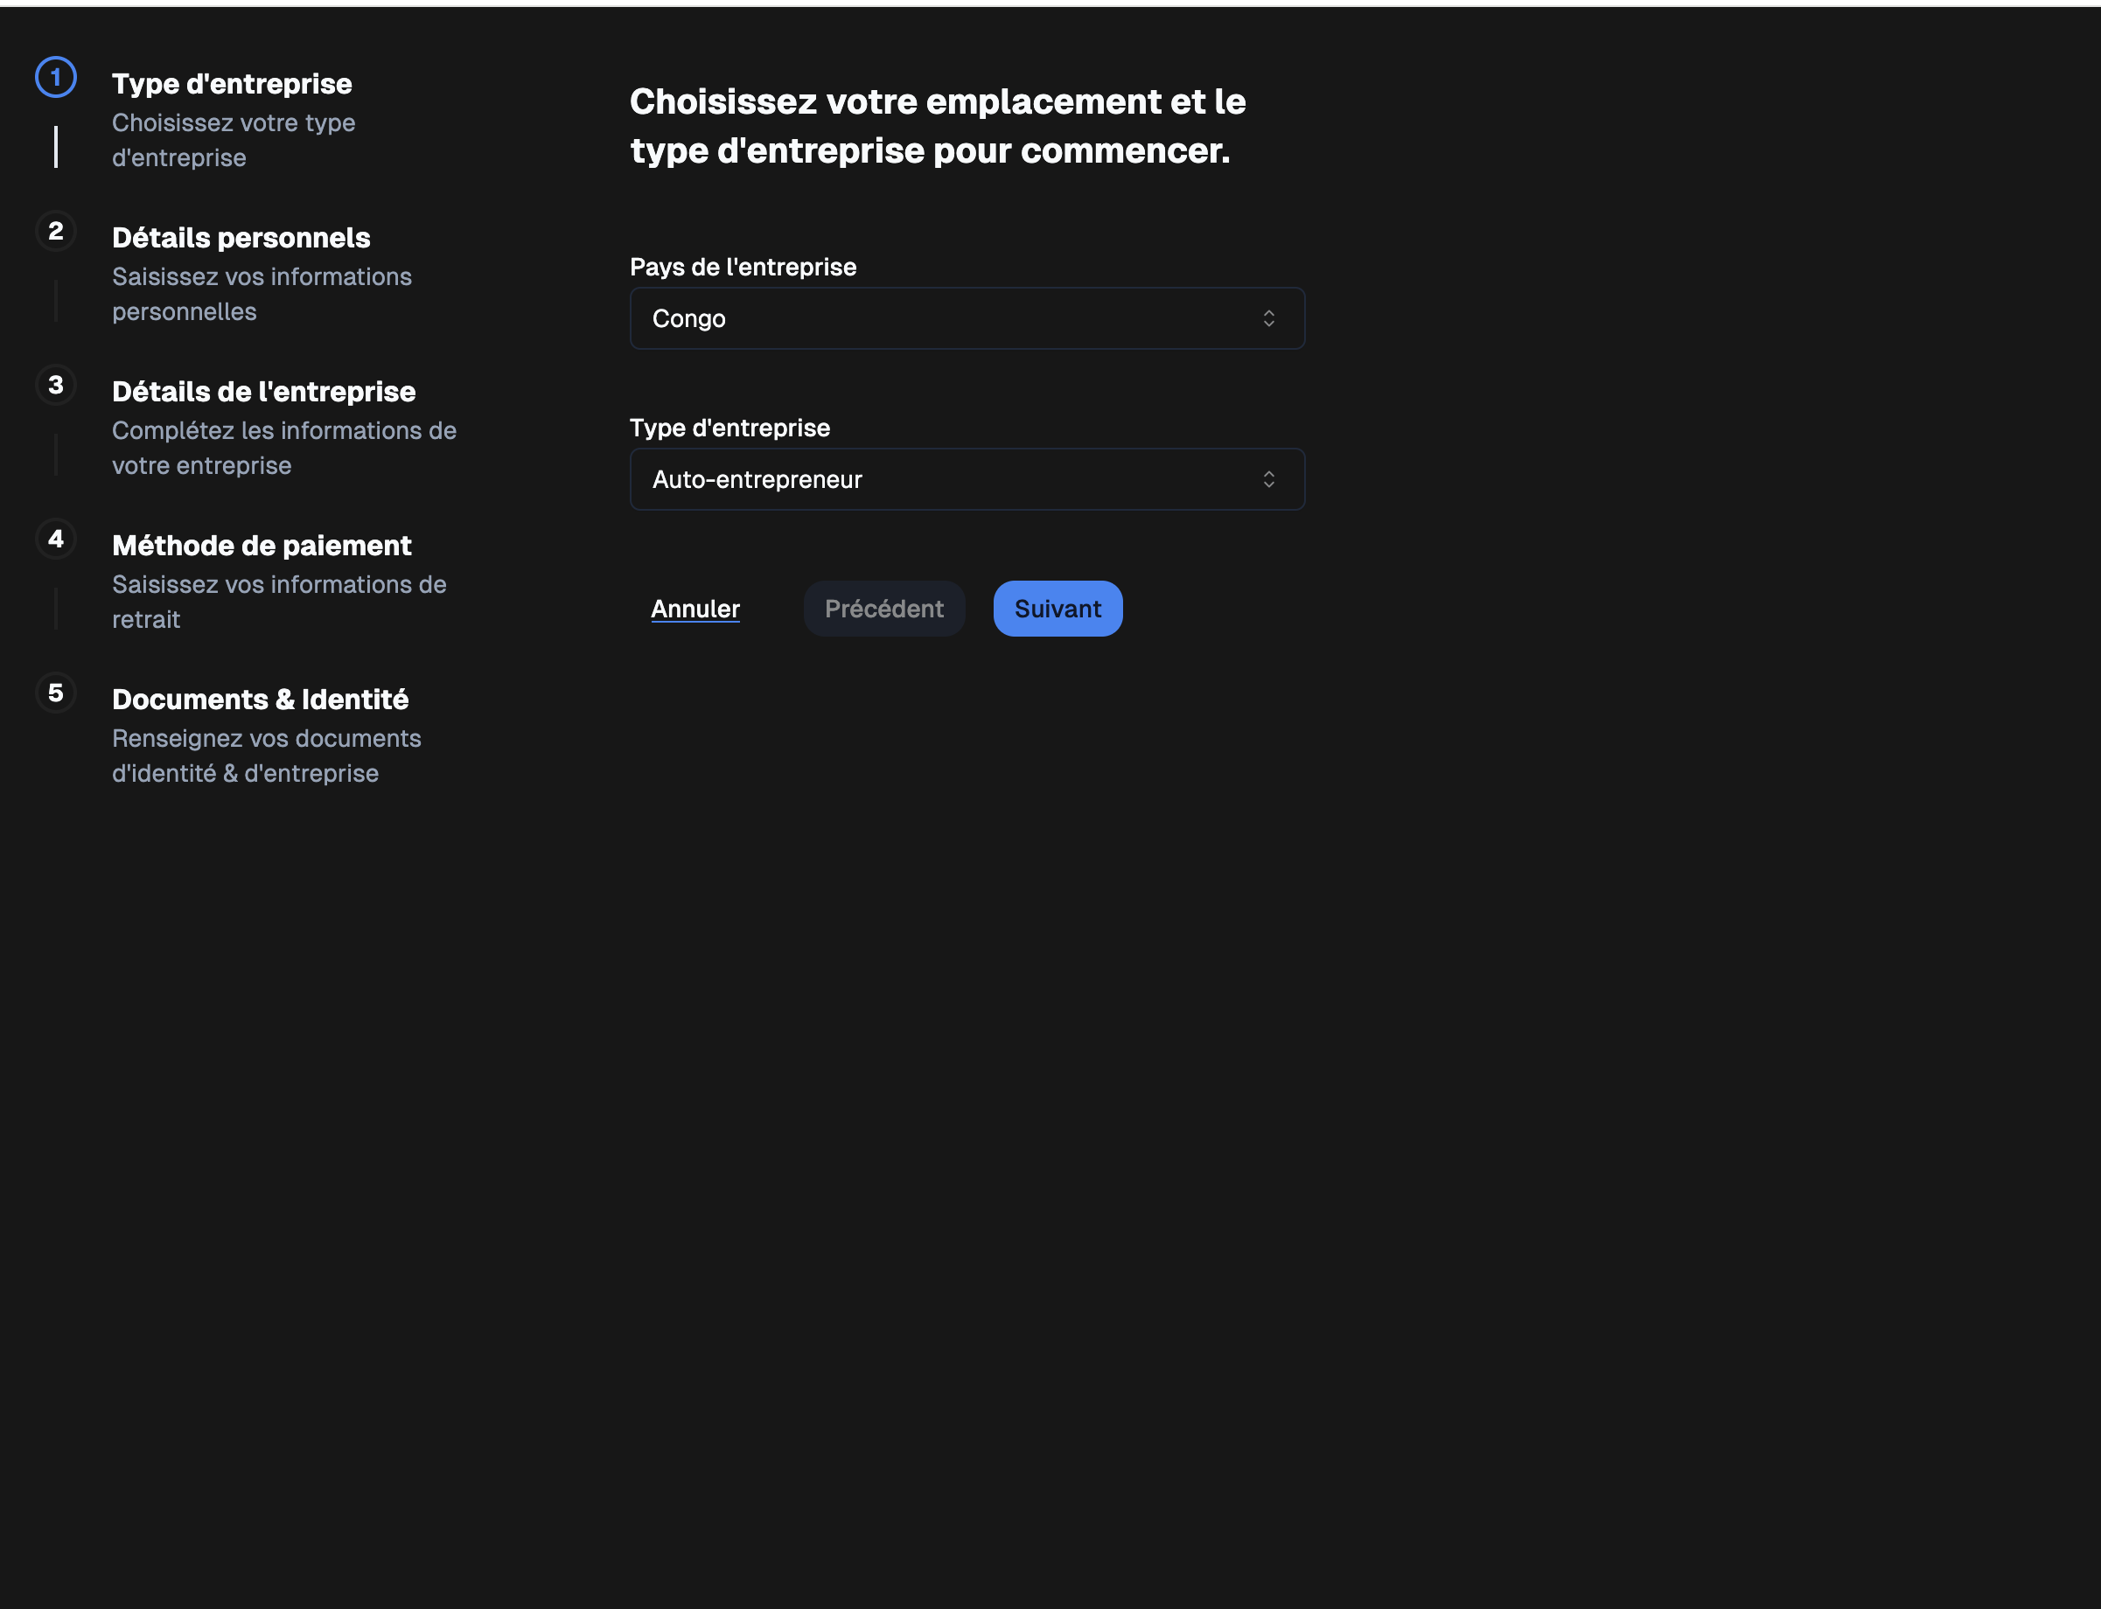Click the 'Annuler' link
The width and height of the screenshot is (2101, 1609).
[695, 608]
